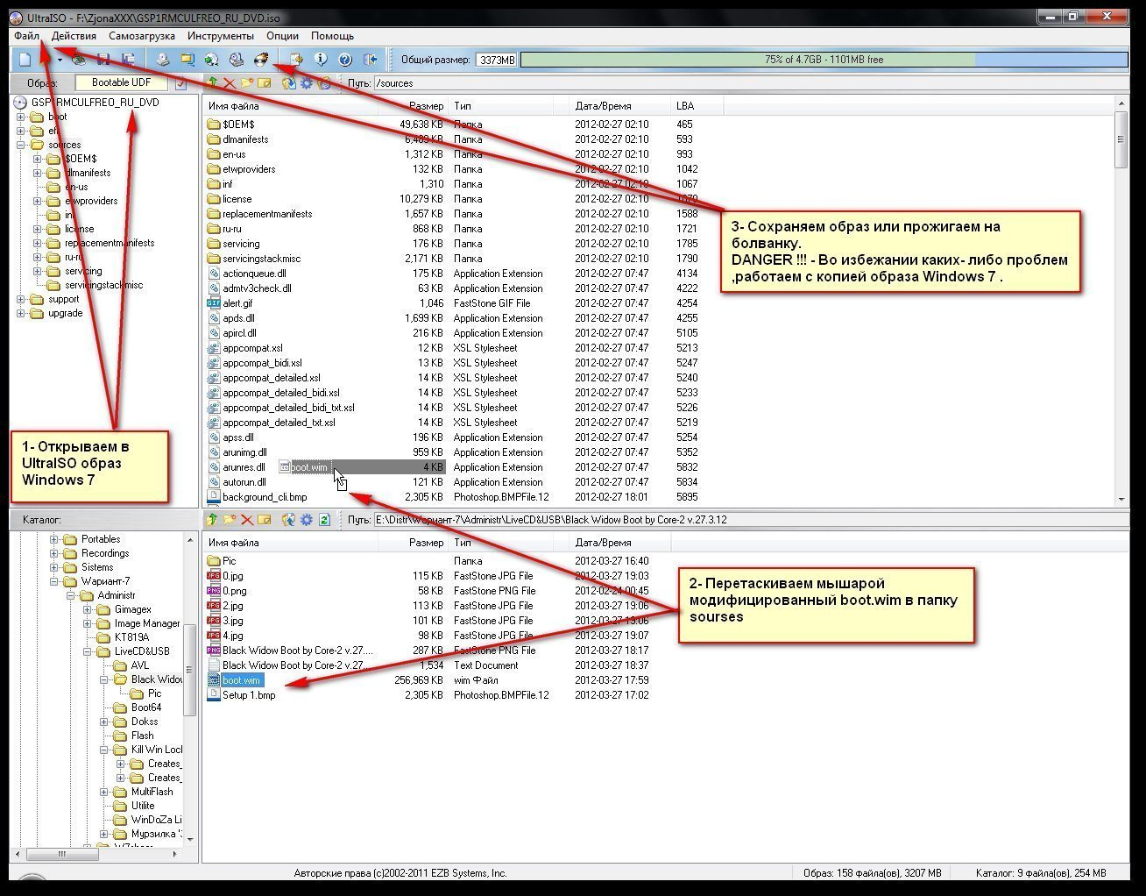The height and width of the screenshot is (896, 1146).
Task: Open the Инструменты menu
Action: point(220,36)
